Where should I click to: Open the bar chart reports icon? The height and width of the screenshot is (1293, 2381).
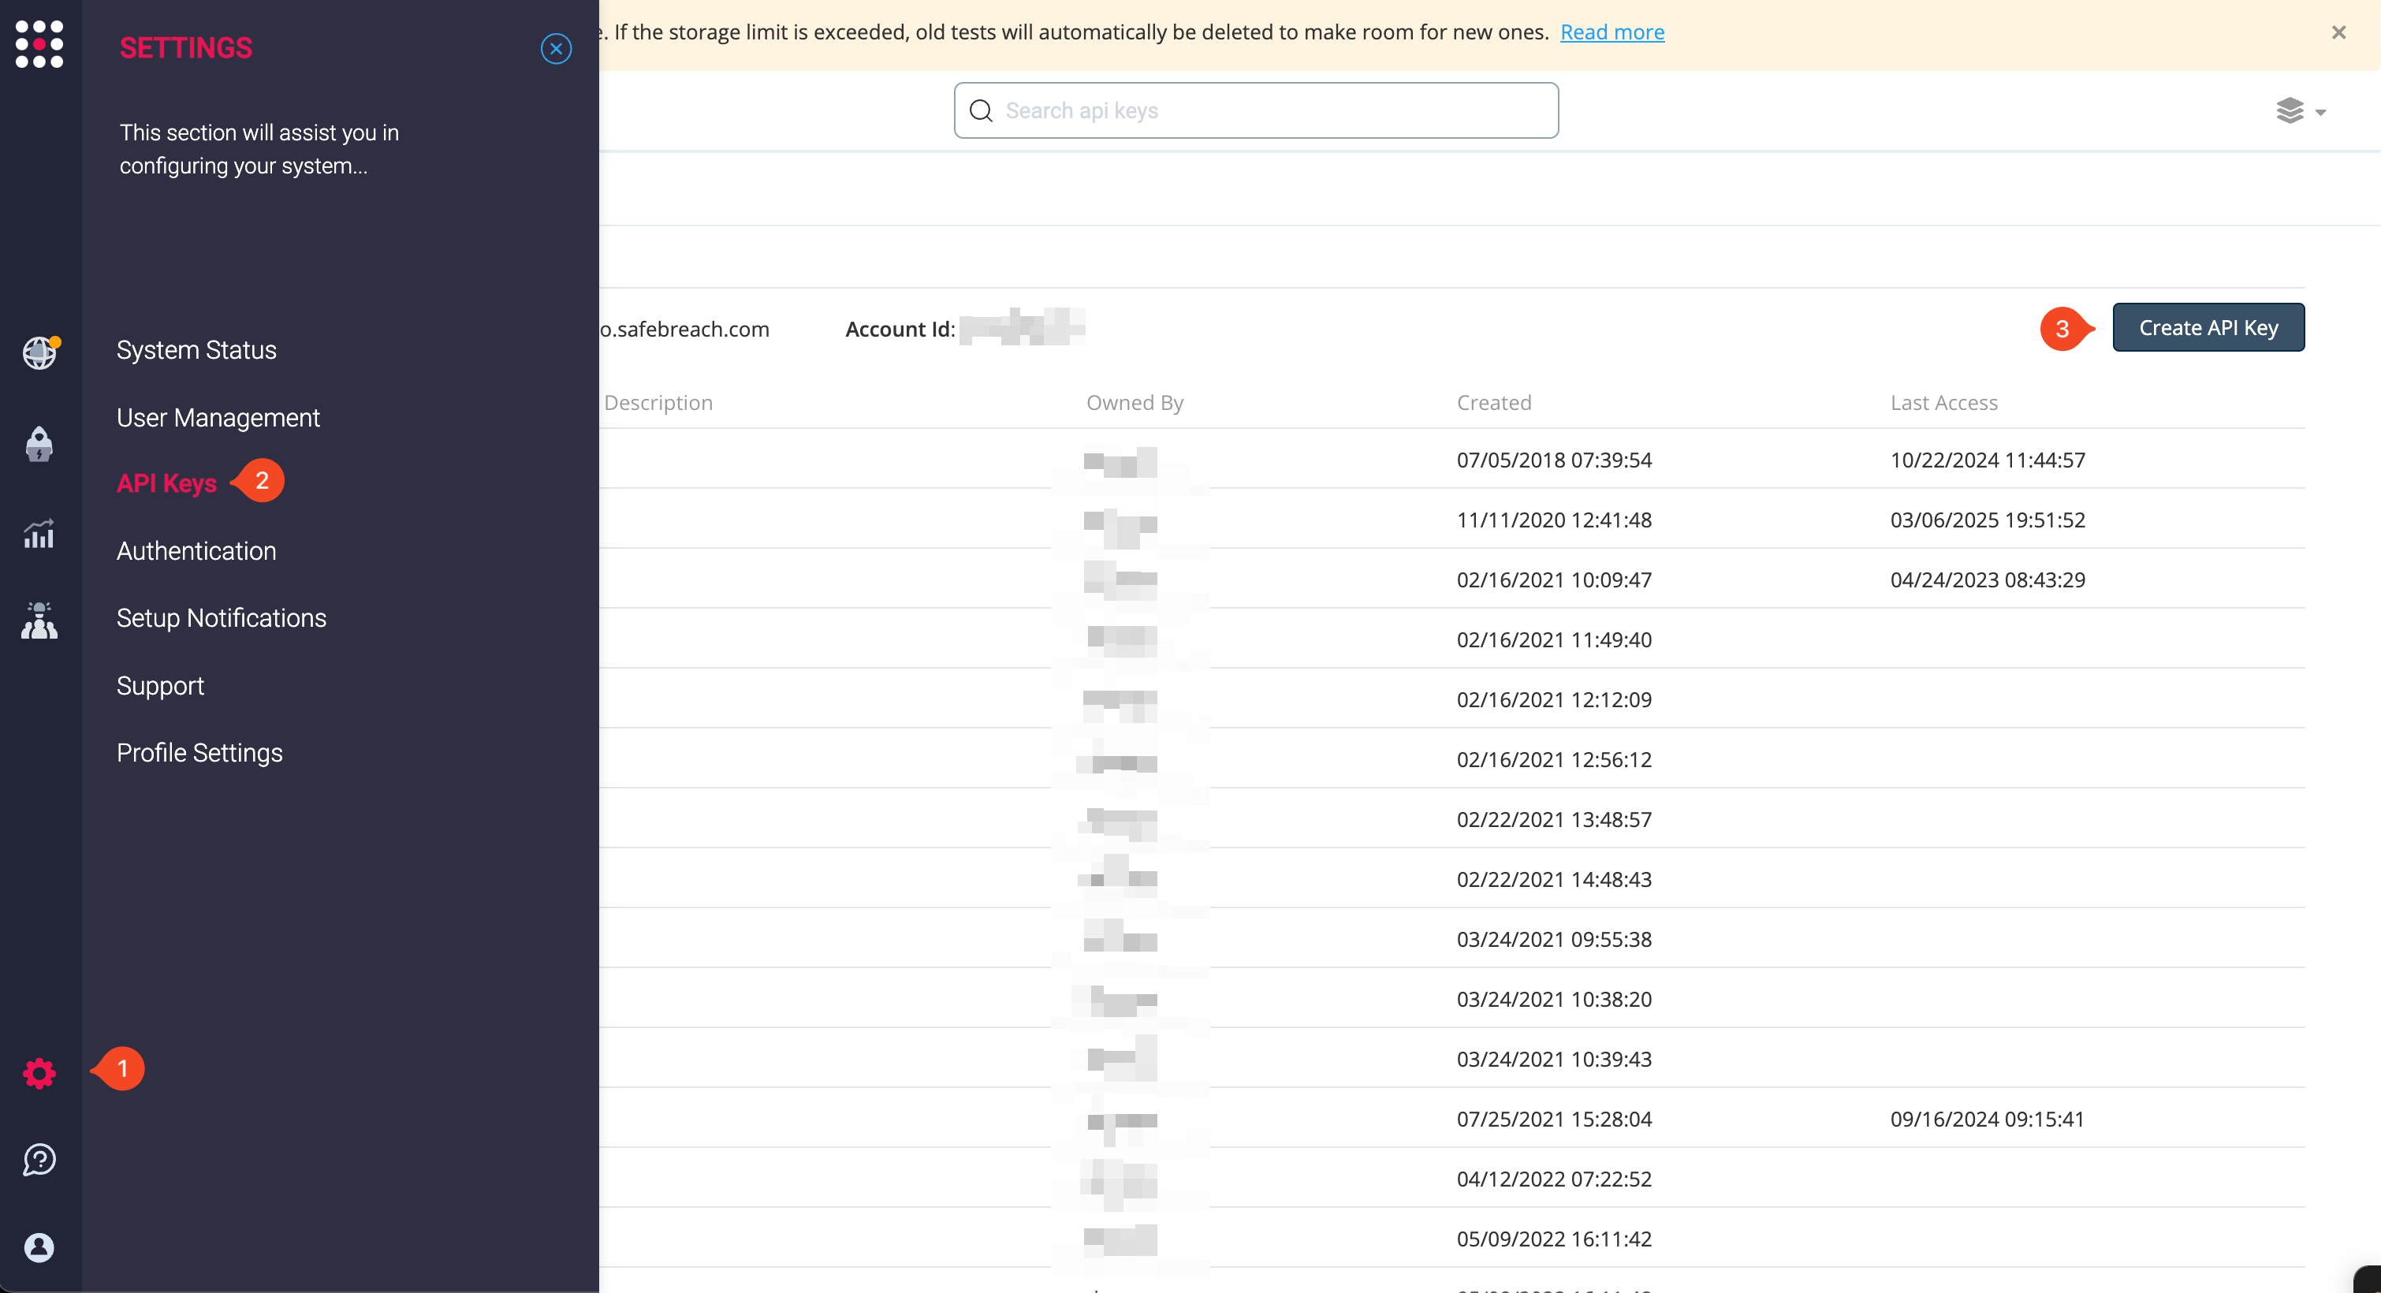(39, 533)
